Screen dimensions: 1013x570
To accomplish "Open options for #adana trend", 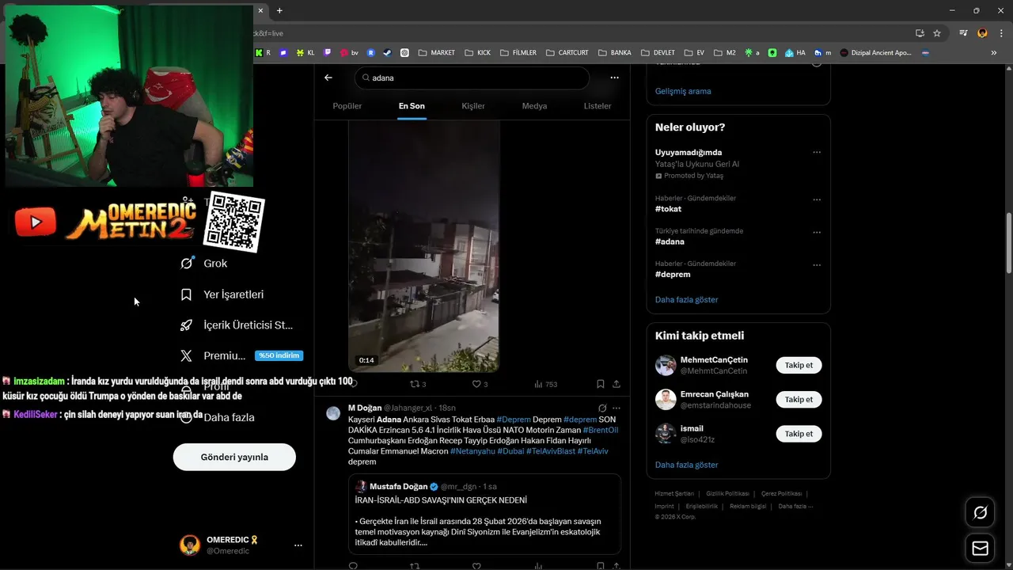I will tap(817, 233).
